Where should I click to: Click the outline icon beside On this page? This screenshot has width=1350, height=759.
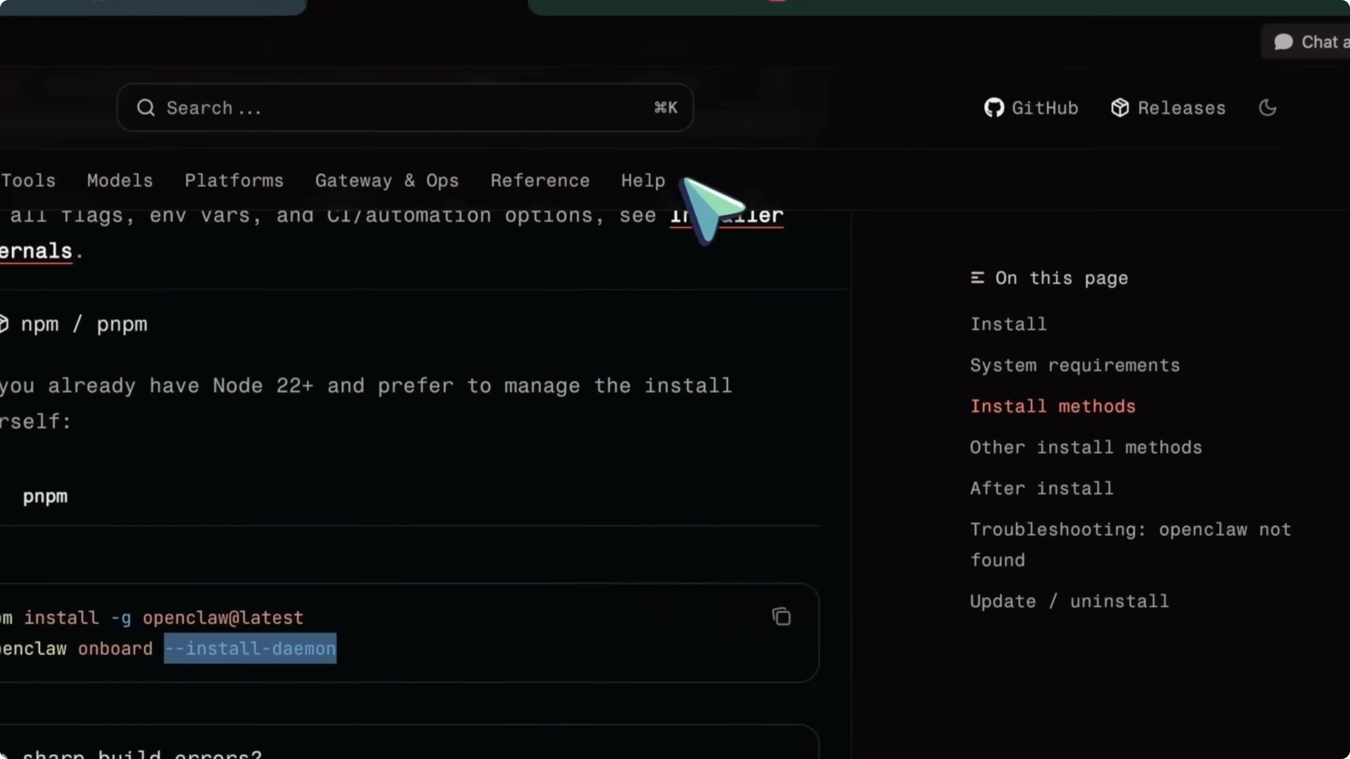tap(977, 278)
